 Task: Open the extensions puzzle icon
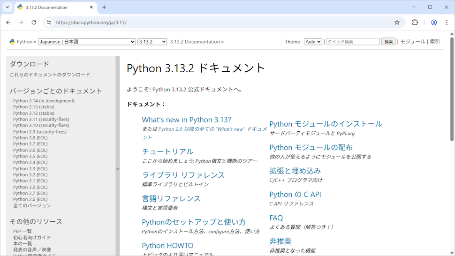click(415, 23)
